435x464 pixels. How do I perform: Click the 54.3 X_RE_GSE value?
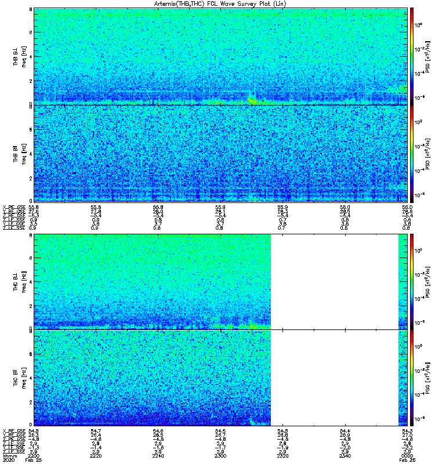[x=407, y=430]
